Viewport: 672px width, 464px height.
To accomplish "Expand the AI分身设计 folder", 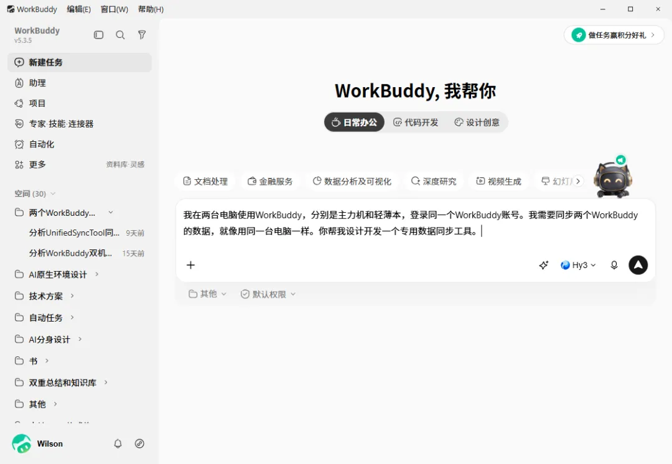I will coord(80,340).
